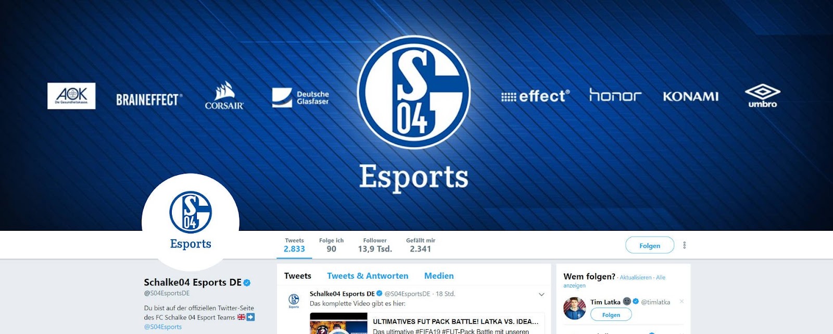Open the FUT Pack Battle video thumbnail
833x334 pixels.
tap(339, 324)
